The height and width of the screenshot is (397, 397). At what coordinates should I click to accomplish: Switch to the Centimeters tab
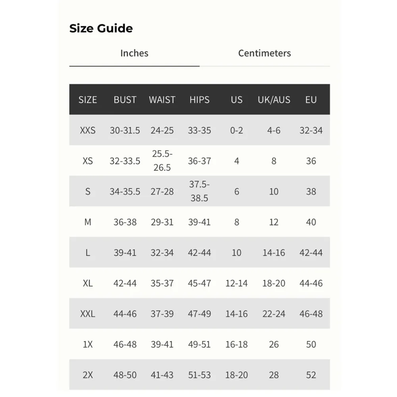(x=264, y=53)
